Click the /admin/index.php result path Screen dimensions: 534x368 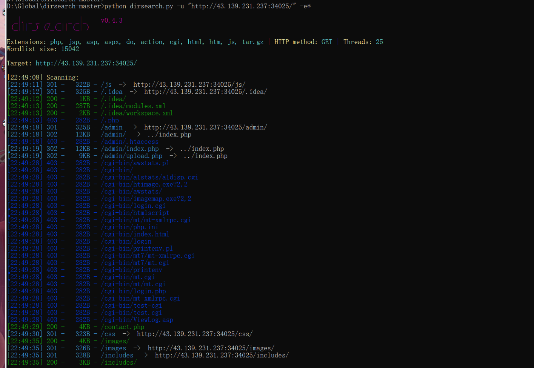(x=129, y=149)
